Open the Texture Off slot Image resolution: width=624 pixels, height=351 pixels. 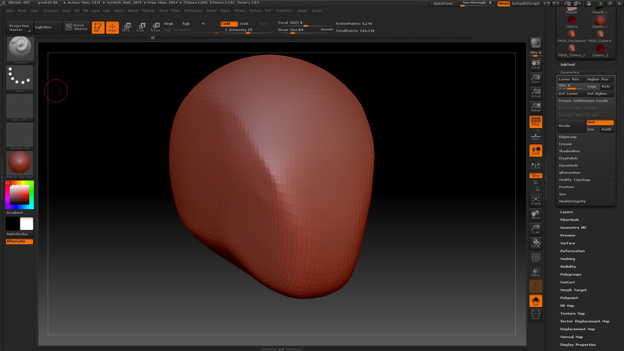20,136
